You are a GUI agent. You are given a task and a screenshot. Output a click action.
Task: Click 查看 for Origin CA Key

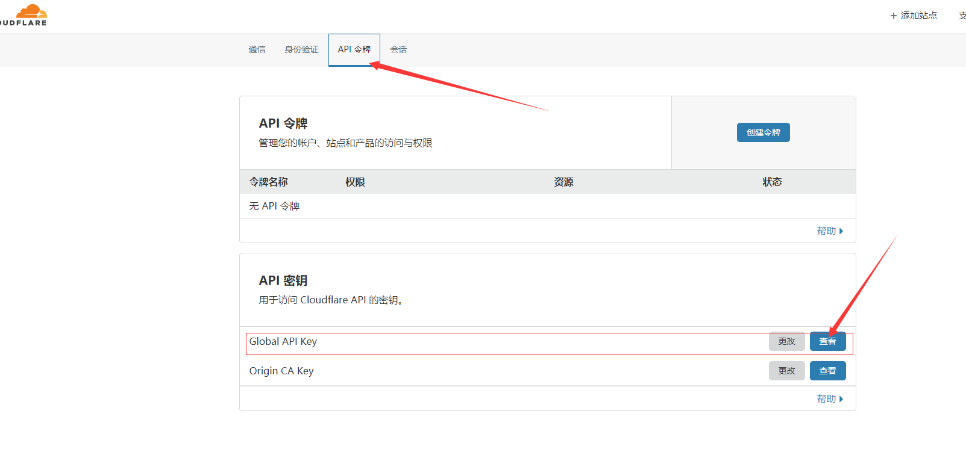(x=827, y=371)
